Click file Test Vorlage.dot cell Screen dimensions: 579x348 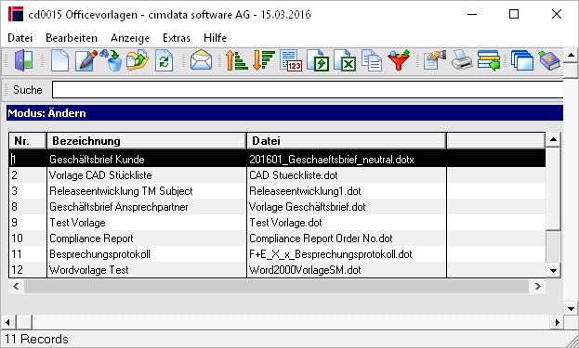point(347,223)
